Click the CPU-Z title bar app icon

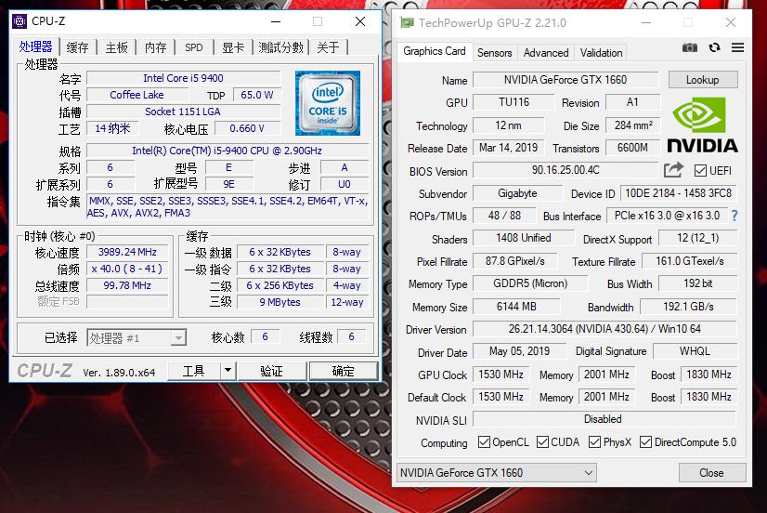(x=19, y=21)
